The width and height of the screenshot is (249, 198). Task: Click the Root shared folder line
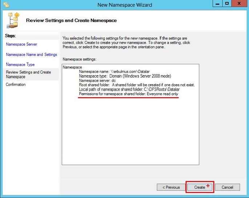137,85
